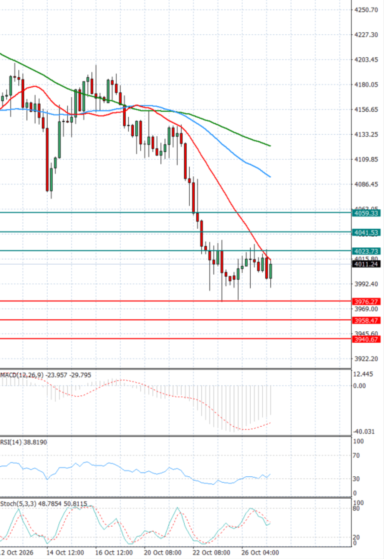Click the 4156.65 price axis value

point(366,110)
